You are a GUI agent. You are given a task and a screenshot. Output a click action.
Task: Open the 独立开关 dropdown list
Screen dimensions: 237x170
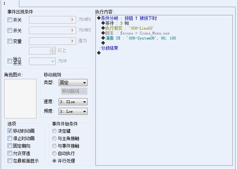coord(42,62)
